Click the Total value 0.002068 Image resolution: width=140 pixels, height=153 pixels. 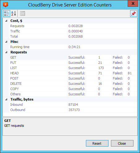click(x=75, y=36)
